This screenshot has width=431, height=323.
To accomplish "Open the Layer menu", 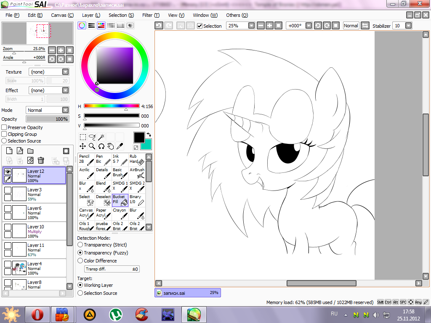I will 91,15.
